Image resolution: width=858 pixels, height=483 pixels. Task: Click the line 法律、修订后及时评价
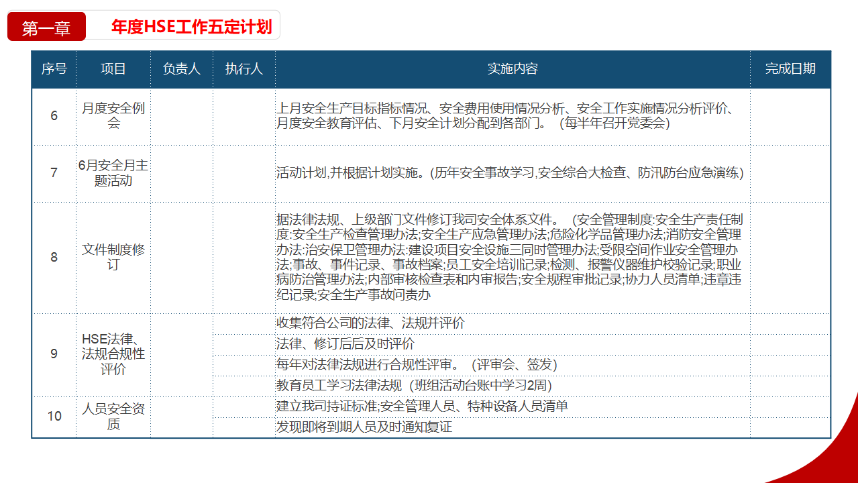345,344
